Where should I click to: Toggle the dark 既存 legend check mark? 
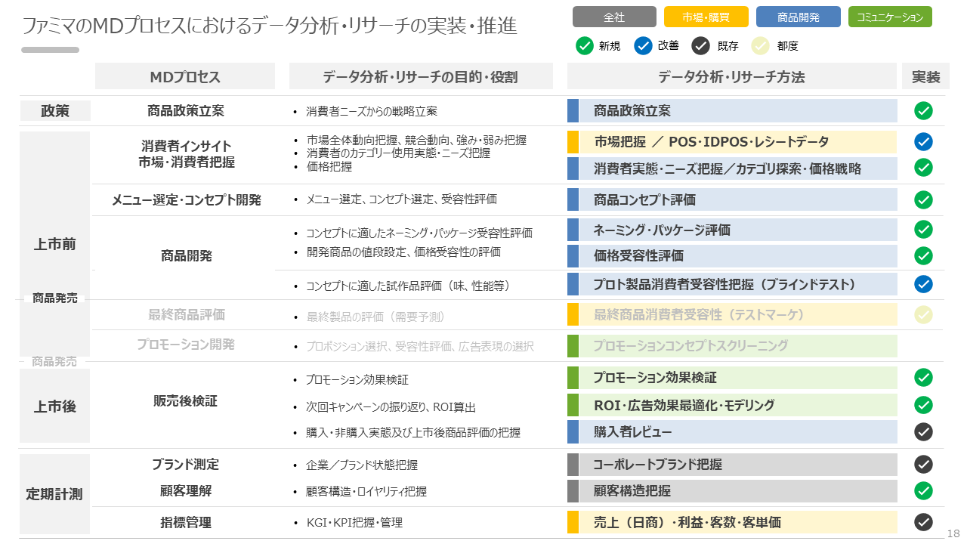tap(701, 46)
